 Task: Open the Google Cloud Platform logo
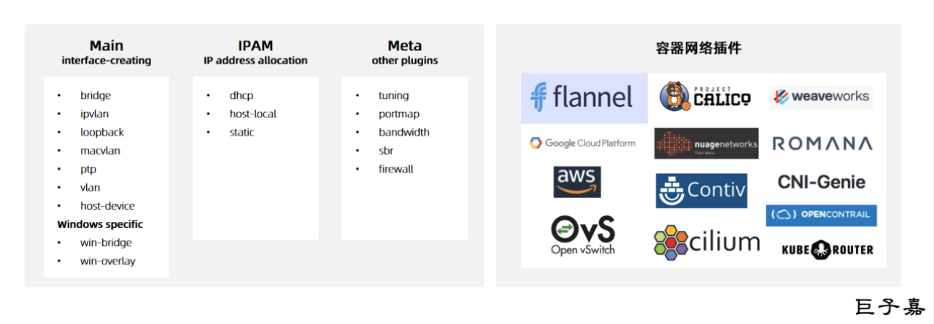[x=582, y=143]
